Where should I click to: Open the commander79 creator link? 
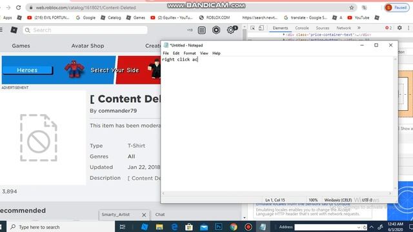click(x=117, y=111)
